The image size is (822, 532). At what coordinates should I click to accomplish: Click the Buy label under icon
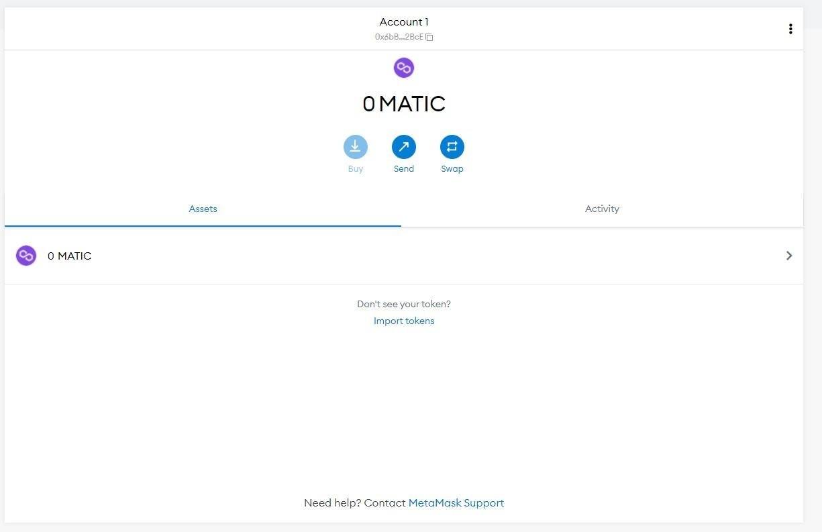coord(356,169)
